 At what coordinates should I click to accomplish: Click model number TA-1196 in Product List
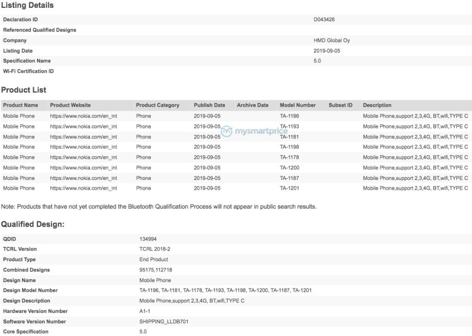pyautogui.click(x=289, y=116)
